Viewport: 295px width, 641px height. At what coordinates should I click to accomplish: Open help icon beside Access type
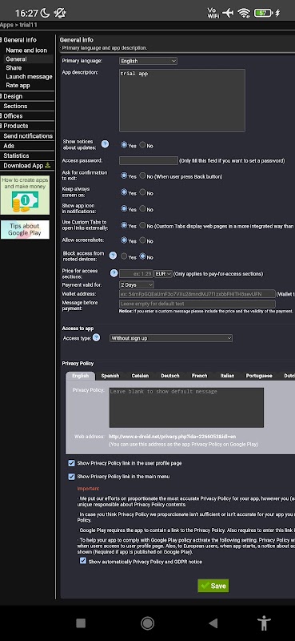[96, 337]
